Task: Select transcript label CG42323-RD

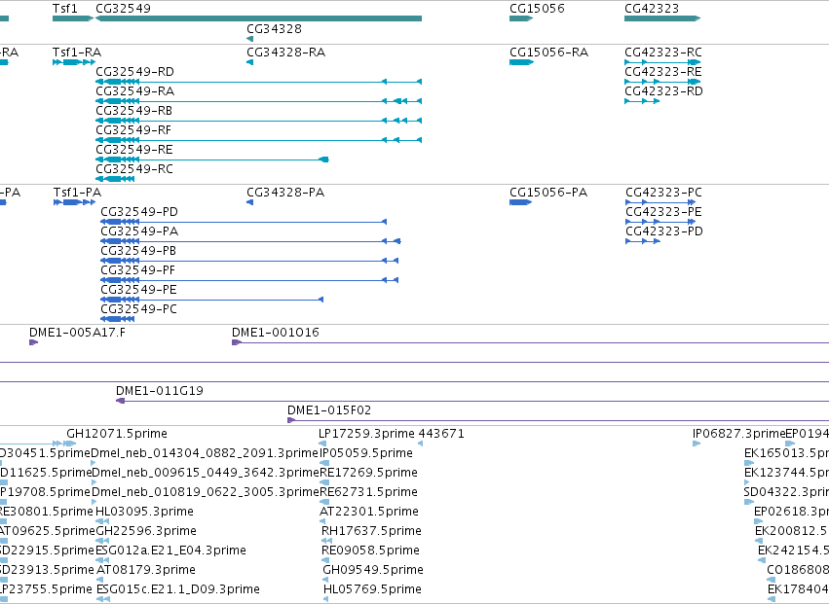Action: pyautogui.click(x=664, y=91)
